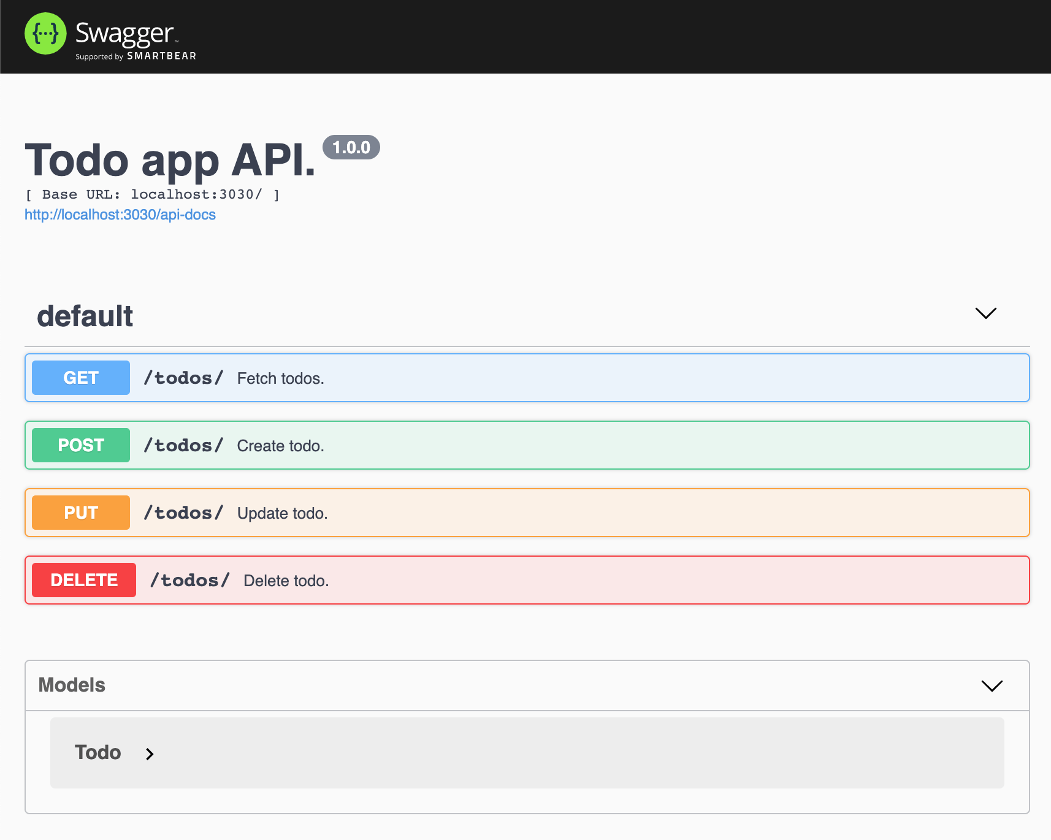Open the http://localhost:3030/api-docs link
The height and width of the screenshot is (840, 1051).
point(120,215)
